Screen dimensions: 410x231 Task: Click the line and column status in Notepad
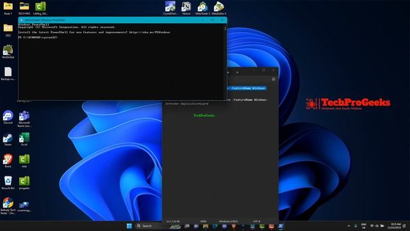click(x=173, y=221)
